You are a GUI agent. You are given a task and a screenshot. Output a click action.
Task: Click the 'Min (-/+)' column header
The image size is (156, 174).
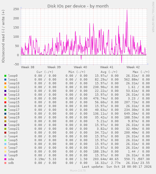[77, 72]
